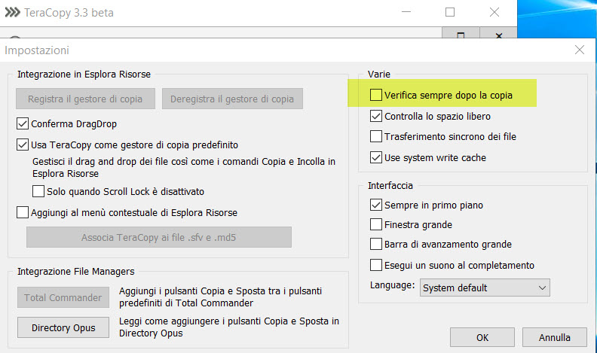Click Registra il gestore di copia
This screenshot has width=597, height=353.
click(85, 99)
